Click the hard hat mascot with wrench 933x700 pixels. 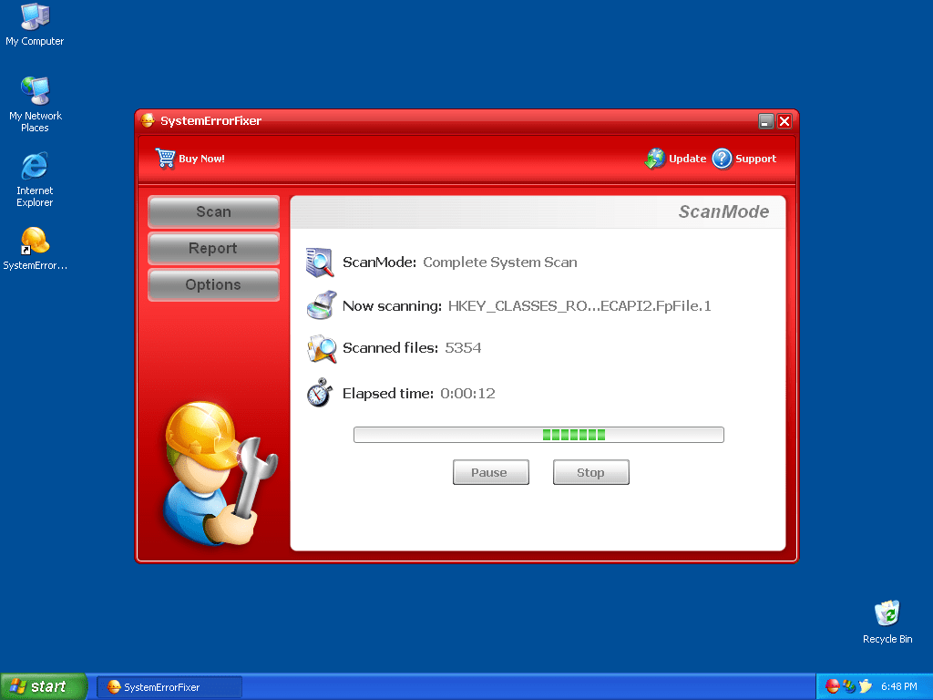(215, 472)
